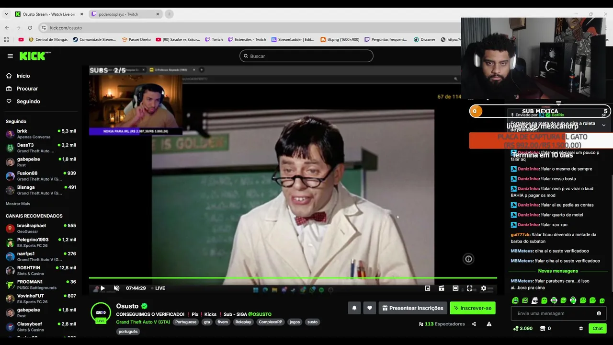Click the Inscrever-se subscribe button

click(473, 308)
